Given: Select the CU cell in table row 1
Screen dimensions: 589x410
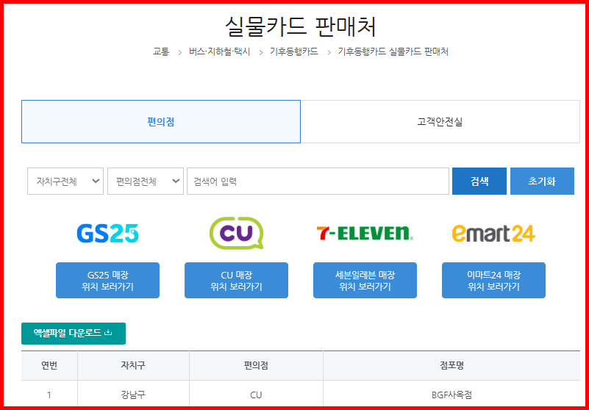Looking at the screenshot, I should point(256,395).
